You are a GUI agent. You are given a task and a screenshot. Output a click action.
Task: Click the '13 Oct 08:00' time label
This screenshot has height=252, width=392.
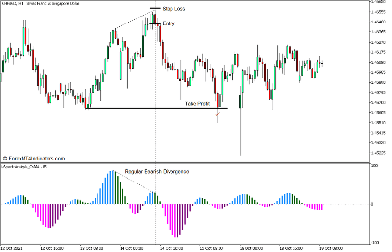coord(92,248)
